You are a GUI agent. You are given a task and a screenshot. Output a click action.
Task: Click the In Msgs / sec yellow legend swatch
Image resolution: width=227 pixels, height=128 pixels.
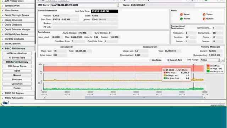pyautogui.click(x=208, y=69)
